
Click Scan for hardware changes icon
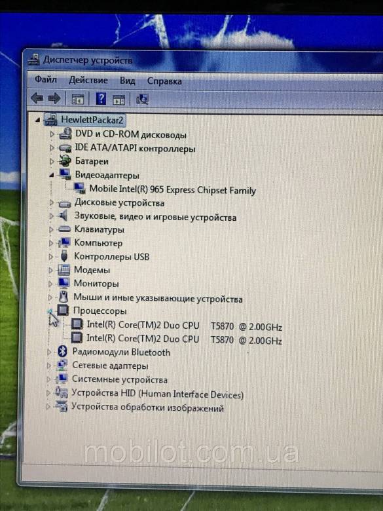(142, 99)
